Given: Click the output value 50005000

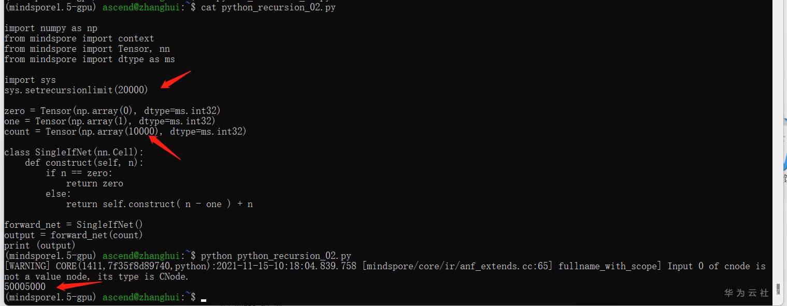Looking at the screenshot, I should coord(25,287).
